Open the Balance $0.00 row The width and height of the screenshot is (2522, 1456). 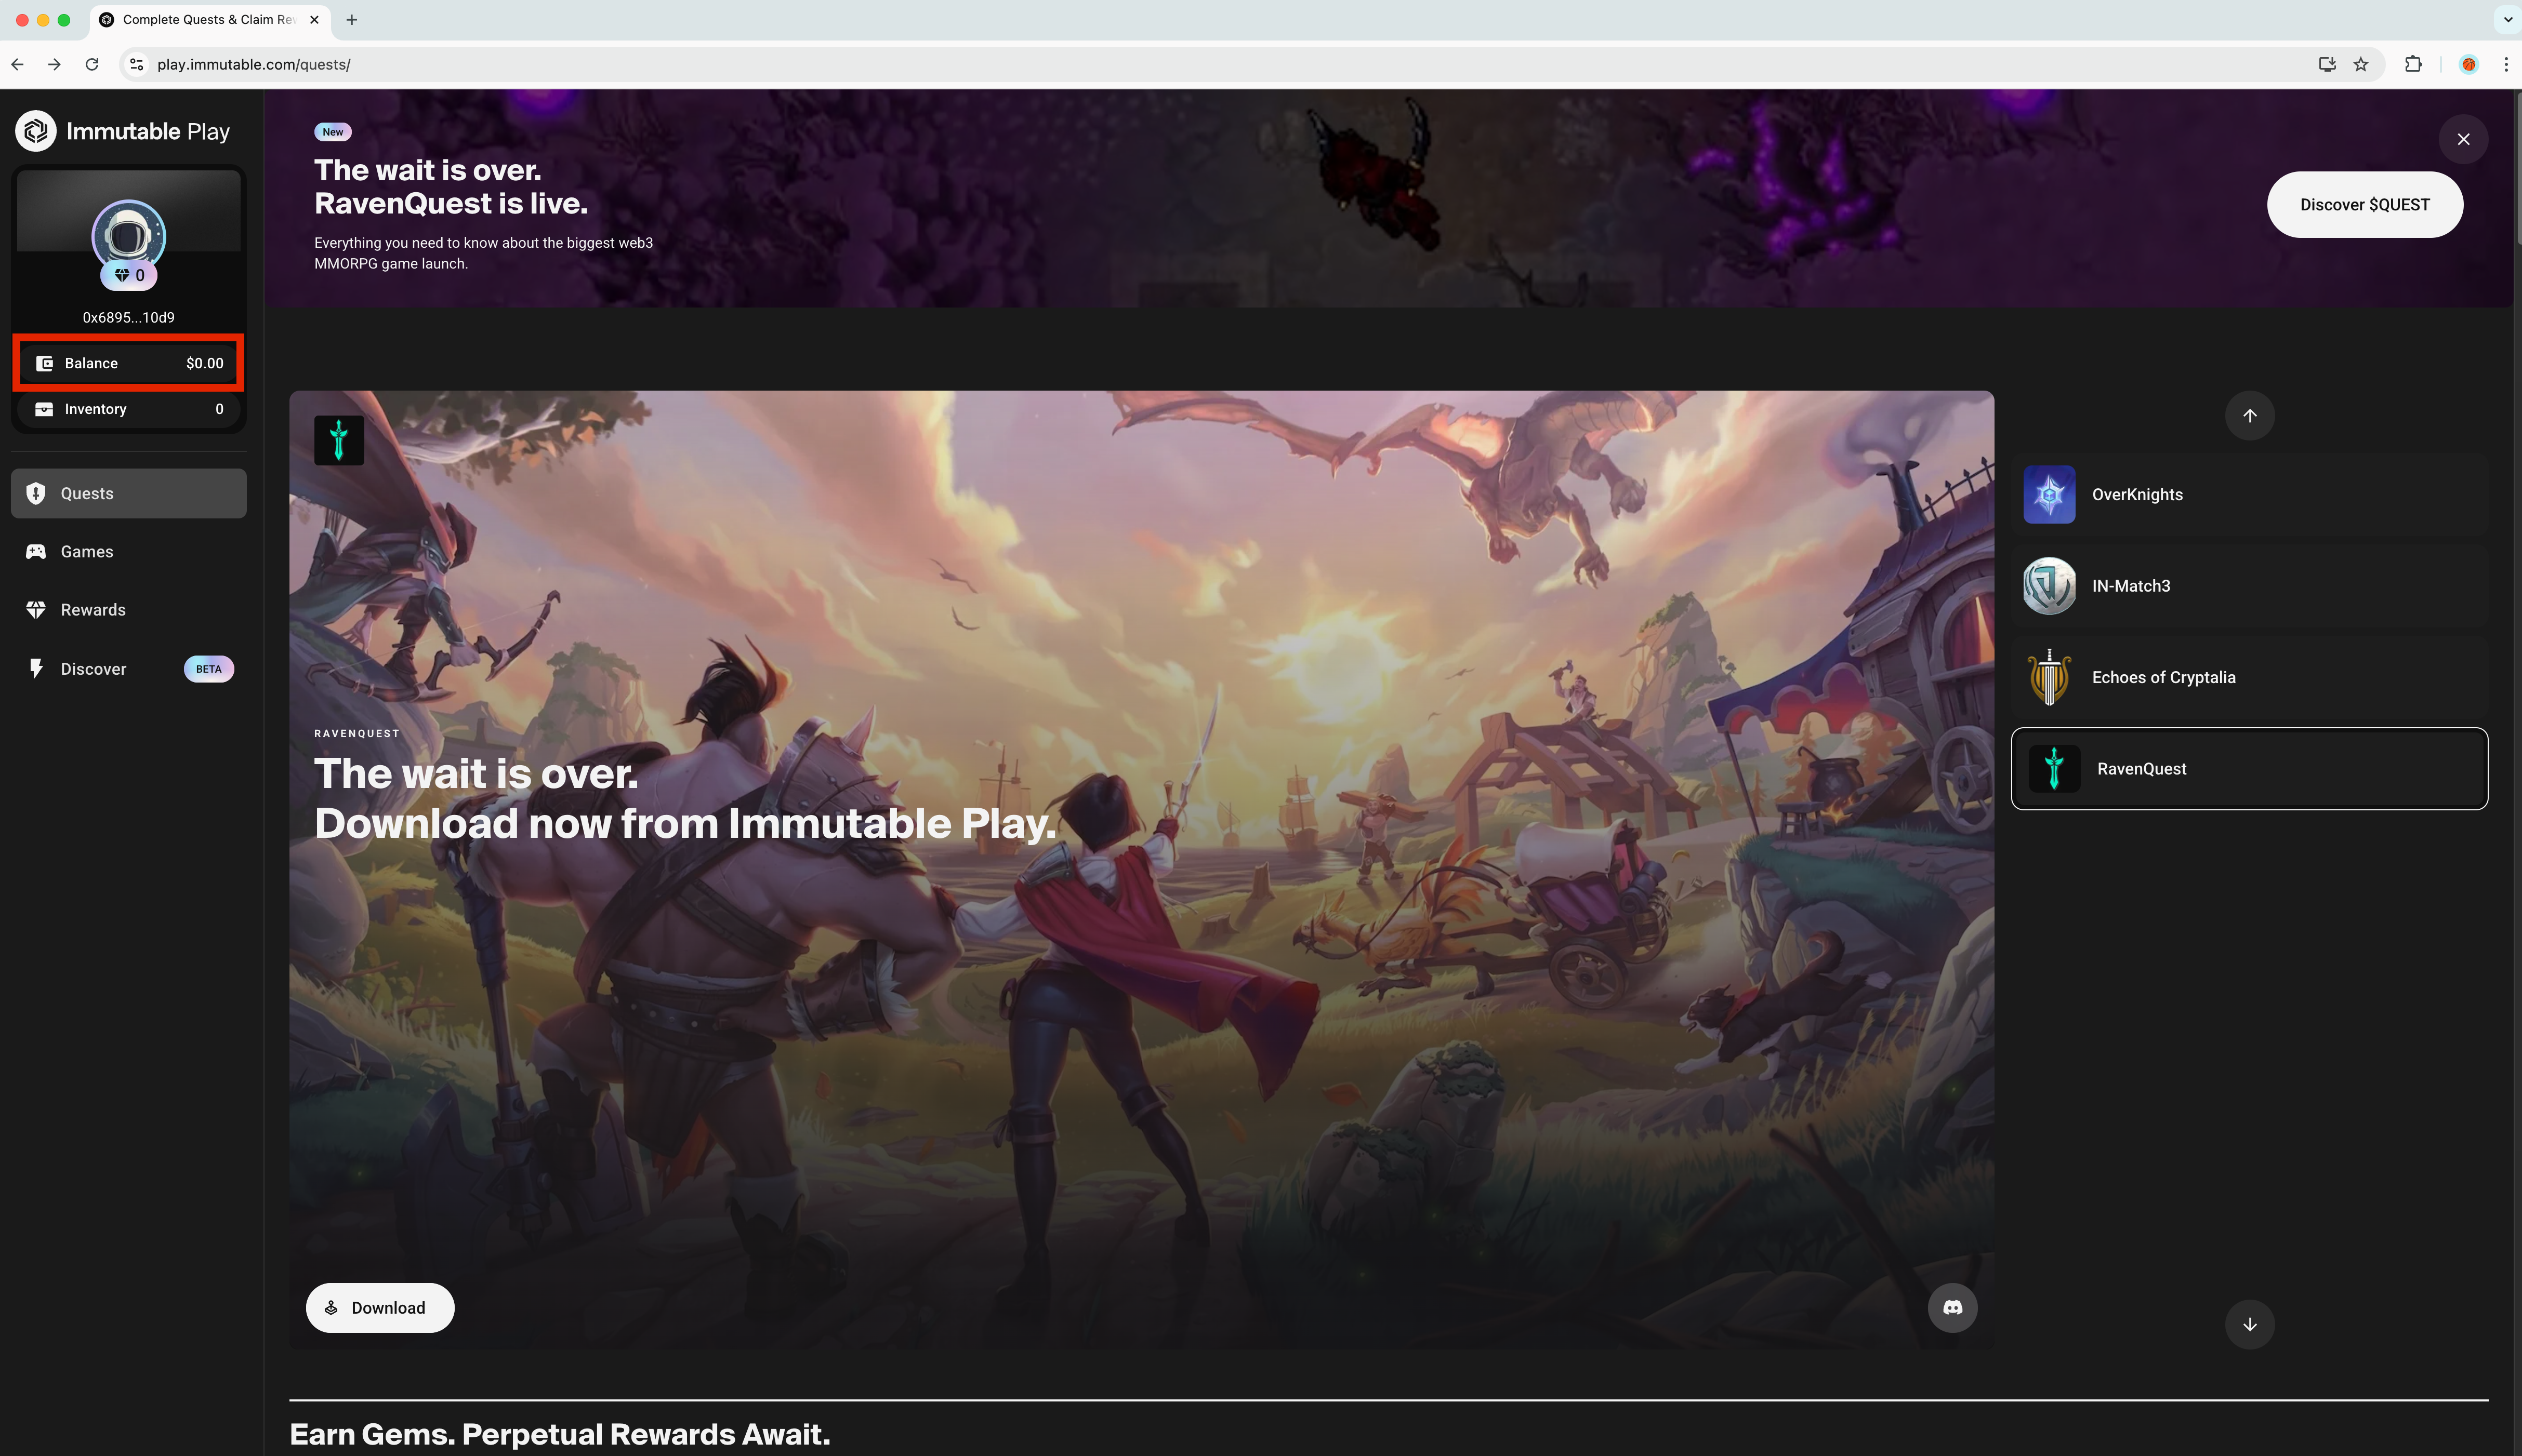point(128,363)
